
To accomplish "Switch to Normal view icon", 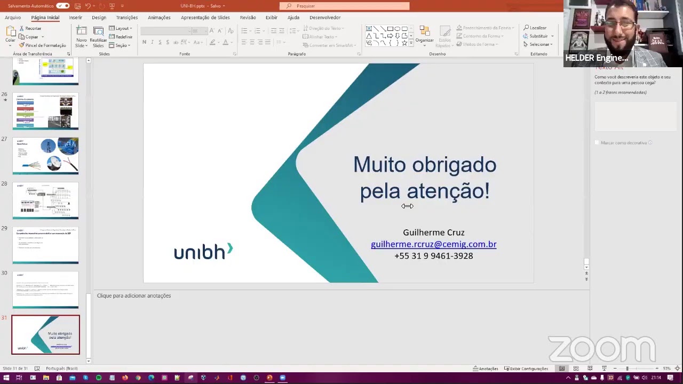I will click(x=562, y=369).
